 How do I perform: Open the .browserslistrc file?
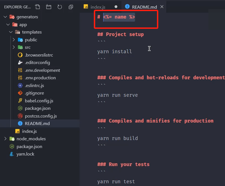(x=39, y=55)
